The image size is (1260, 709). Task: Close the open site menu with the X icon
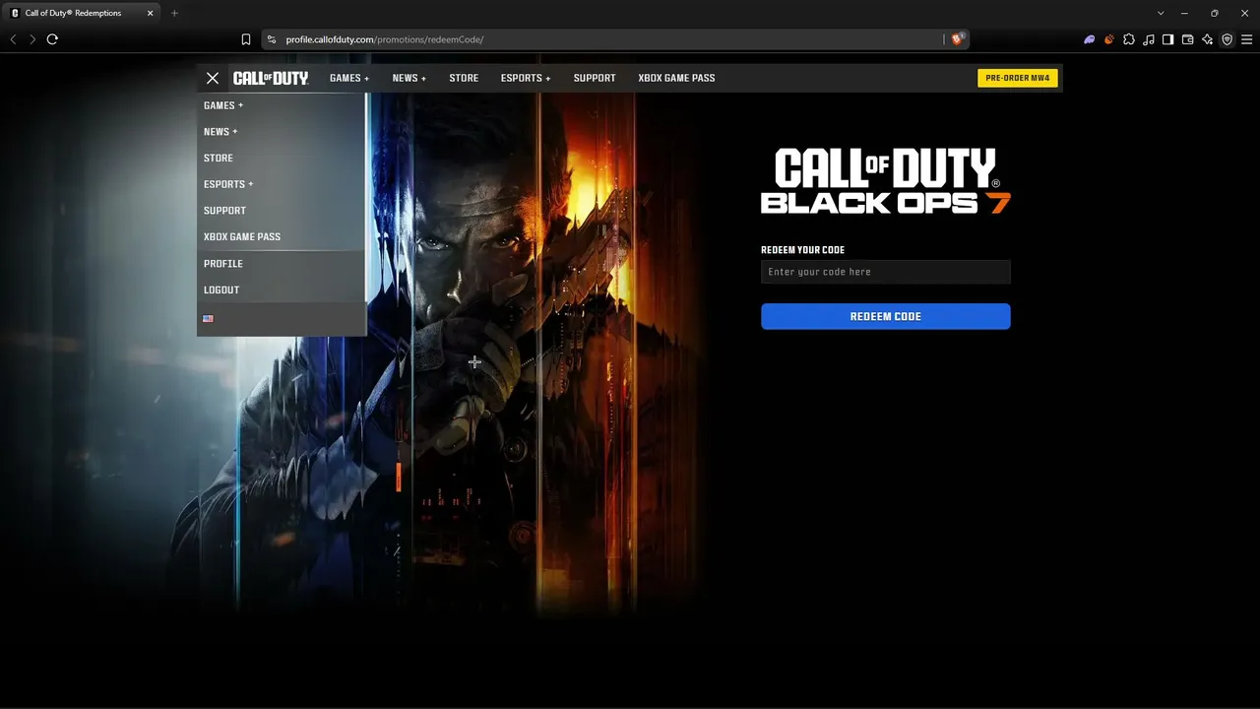click(213, 78)
